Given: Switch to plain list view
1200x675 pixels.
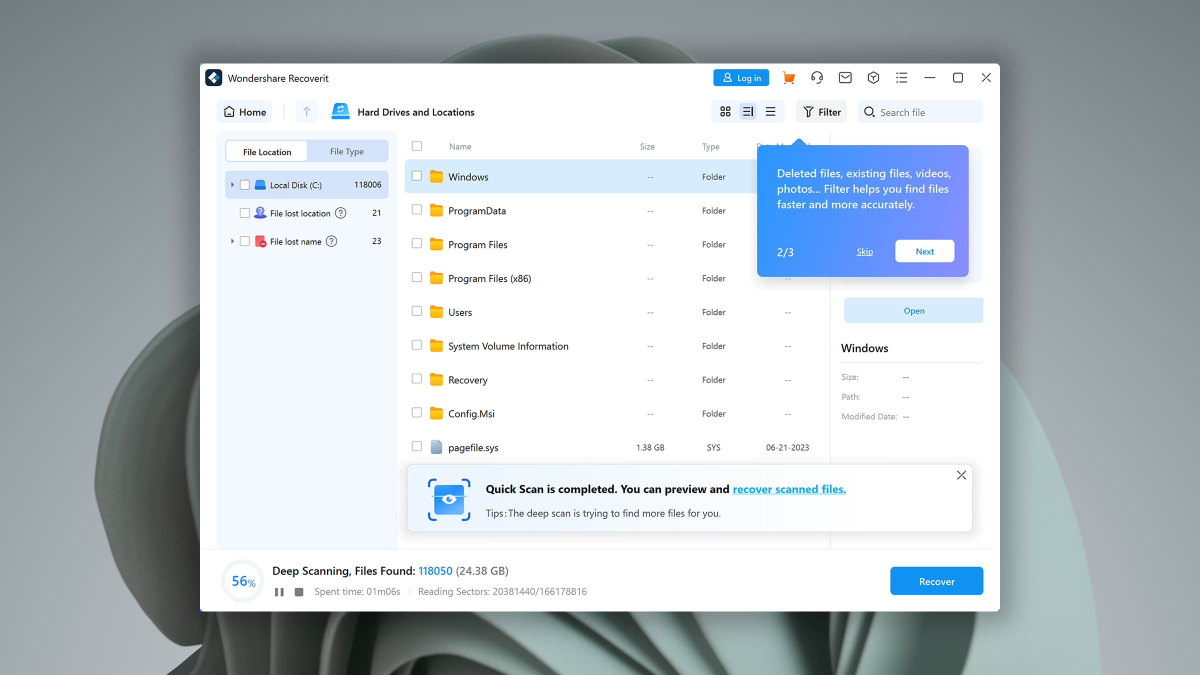Looking at the screenshot, I should [770, 111].
